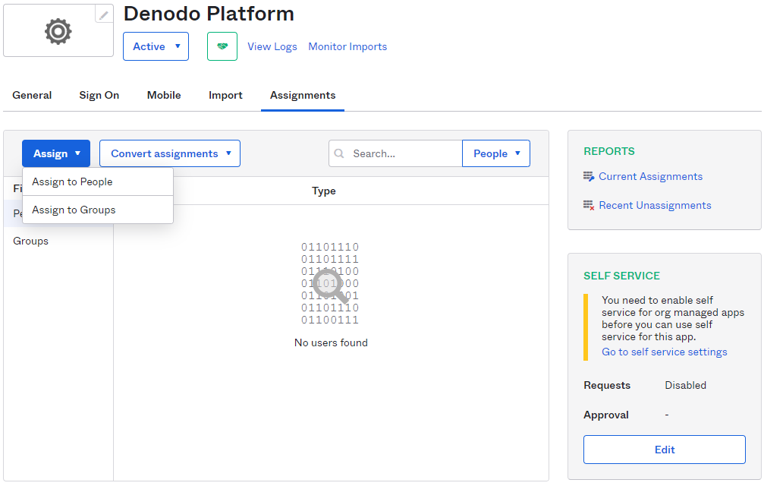The image size is (764, 486).
Task: Open Current Assignments report link
Action: pyautogui.click(x=650, y=176)
